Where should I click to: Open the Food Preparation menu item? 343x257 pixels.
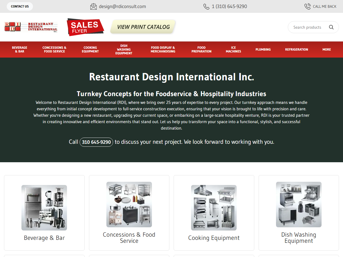click(x=202, y=50)
